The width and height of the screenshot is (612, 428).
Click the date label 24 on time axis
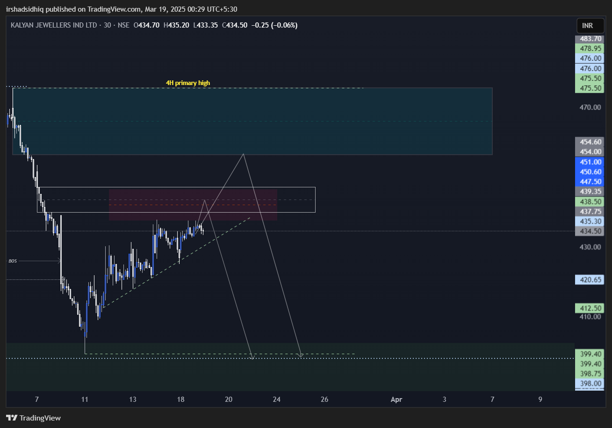pyautogui.click(x=277, y=399)
